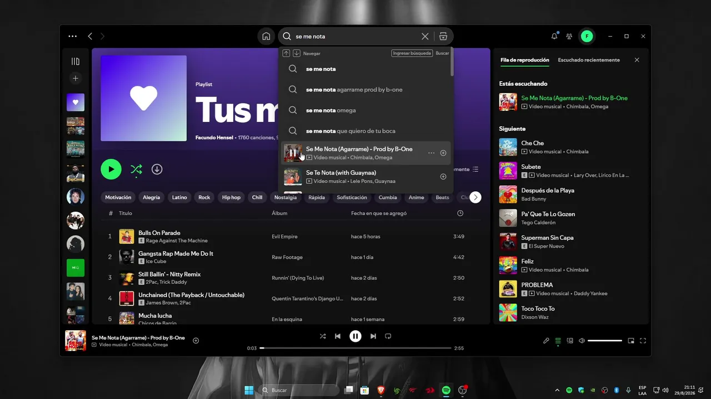711x399 pixels.
Task: Show lyrics with microphone icon
Action: click(546, 341)
